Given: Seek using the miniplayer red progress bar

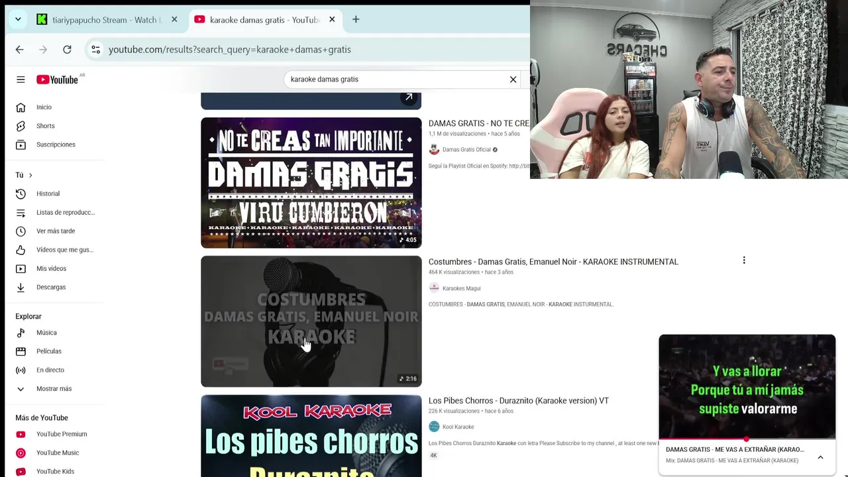Looking at the screenshot, I should click(x=747, y=439).
